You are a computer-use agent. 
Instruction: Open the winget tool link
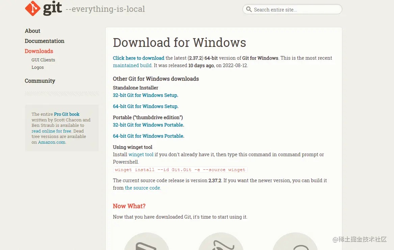click(141, 155)
